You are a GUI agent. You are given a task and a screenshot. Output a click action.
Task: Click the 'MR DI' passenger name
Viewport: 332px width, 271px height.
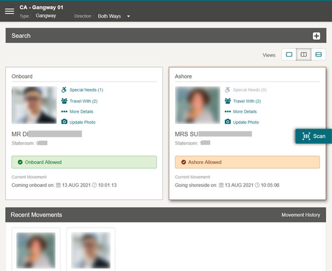pyautogui.click(x=20, y=134)
